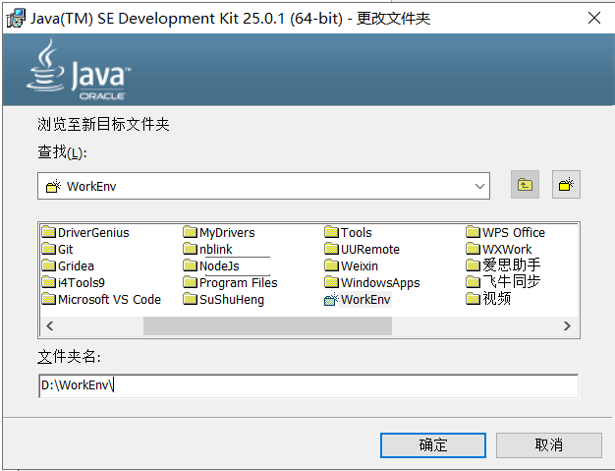The height and width of the screenshot is (471, 615).
Task: Click the 确定 button
Action: pyautogui.click(x=432, y=444)
